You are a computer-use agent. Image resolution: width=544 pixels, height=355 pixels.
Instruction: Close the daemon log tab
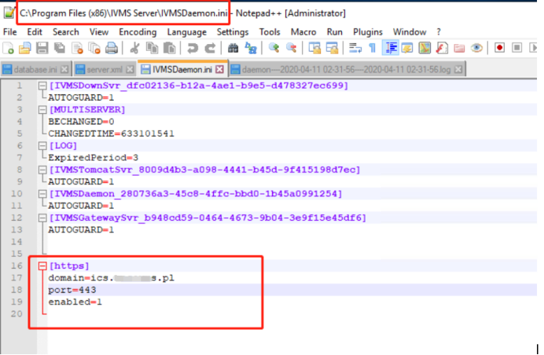click(x=458, y=69)
